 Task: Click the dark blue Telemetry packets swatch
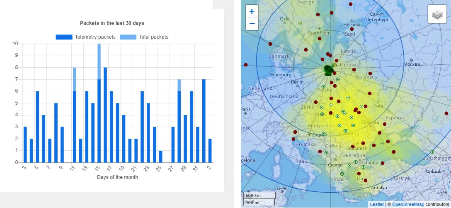pyautogui.click(x=64, y=37)
